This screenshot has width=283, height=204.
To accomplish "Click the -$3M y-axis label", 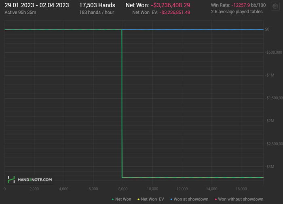I will click(x=270, y=166).
